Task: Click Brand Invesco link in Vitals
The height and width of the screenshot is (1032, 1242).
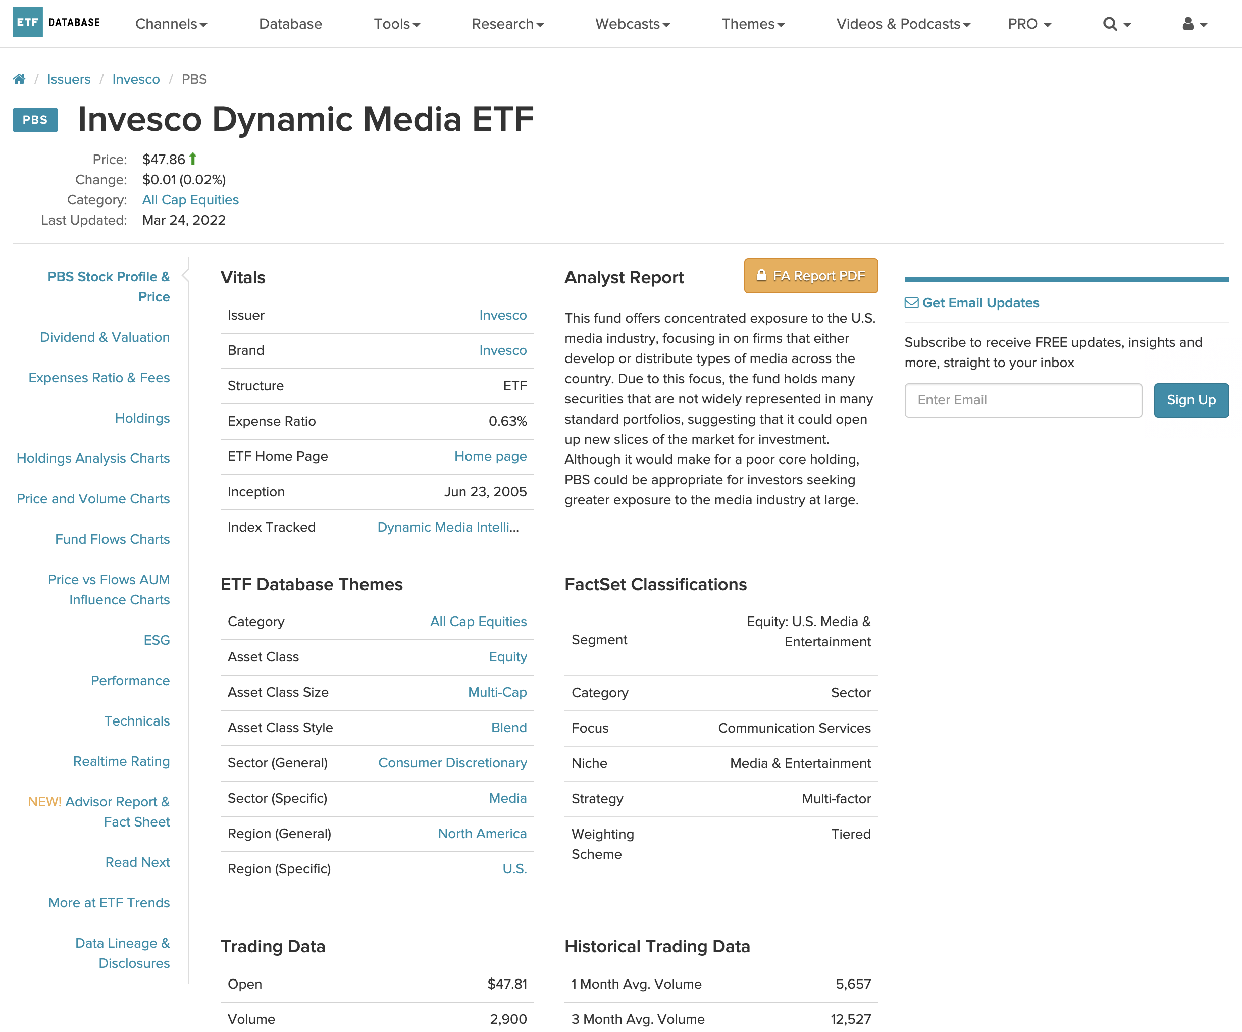Action: click(x=503, y=351)
